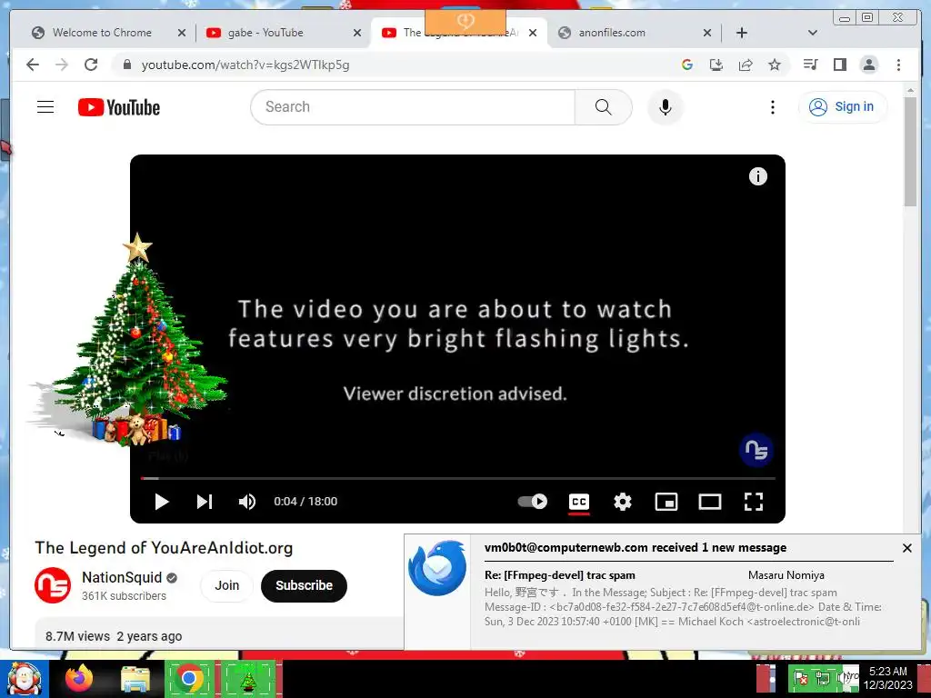Close the Welcome to Chrome tab
Screen dimensions: 931x698
point(182,33)
